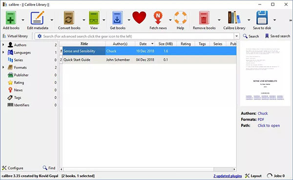Show more toolbar items chevron
This screenshot has width=293, height=180.
[291, 20]
